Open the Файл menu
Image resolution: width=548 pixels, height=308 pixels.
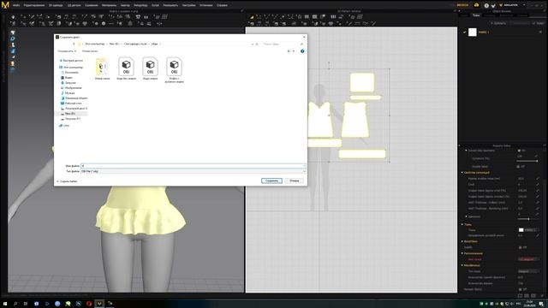coord(16,5)
